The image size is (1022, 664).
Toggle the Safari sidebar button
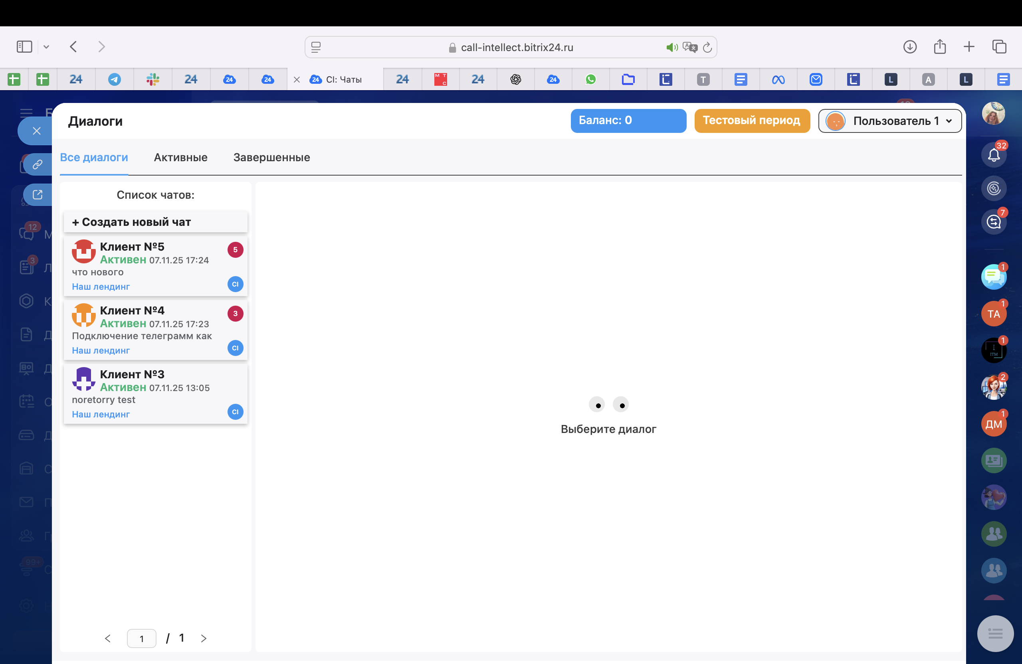24,47
